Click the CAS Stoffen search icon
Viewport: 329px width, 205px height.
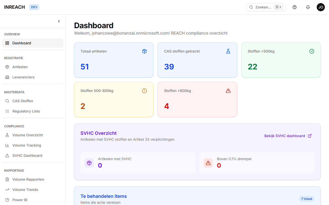[x=7, y=101]
